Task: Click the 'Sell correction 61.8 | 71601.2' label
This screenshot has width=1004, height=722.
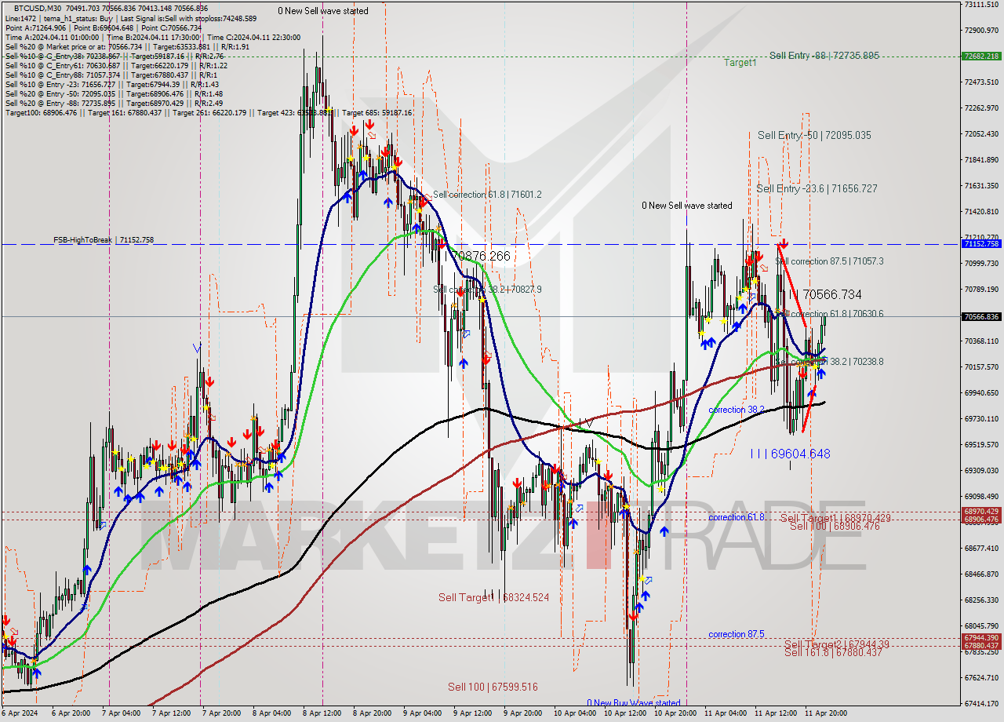Action: [x=487, y=194]
